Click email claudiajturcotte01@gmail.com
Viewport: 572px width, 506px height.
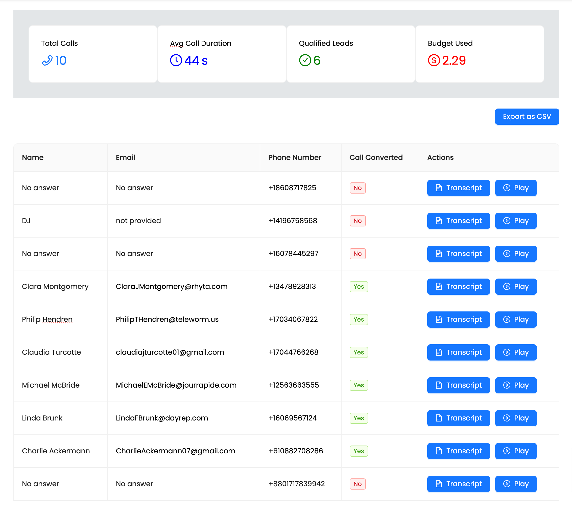pos(170,352)
